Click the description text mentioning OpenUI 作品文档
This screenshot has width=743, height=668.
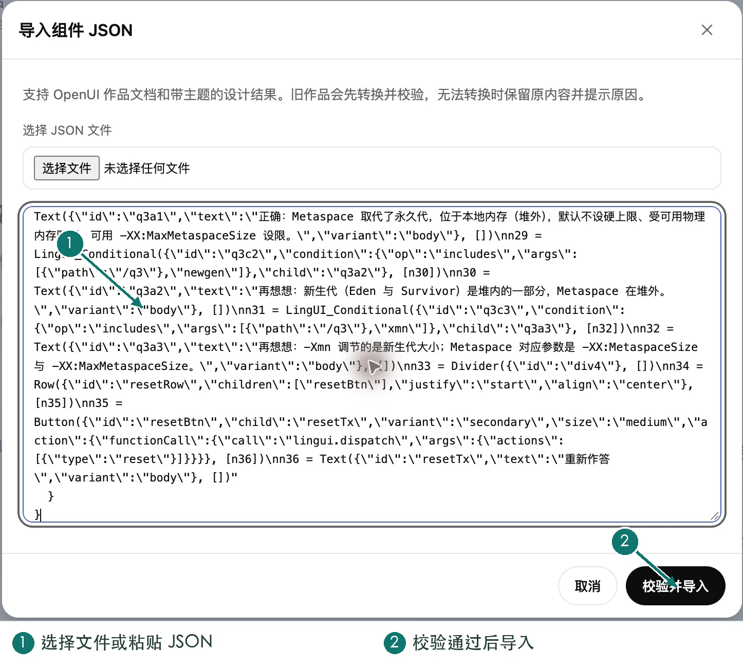(x=336, y=95)
